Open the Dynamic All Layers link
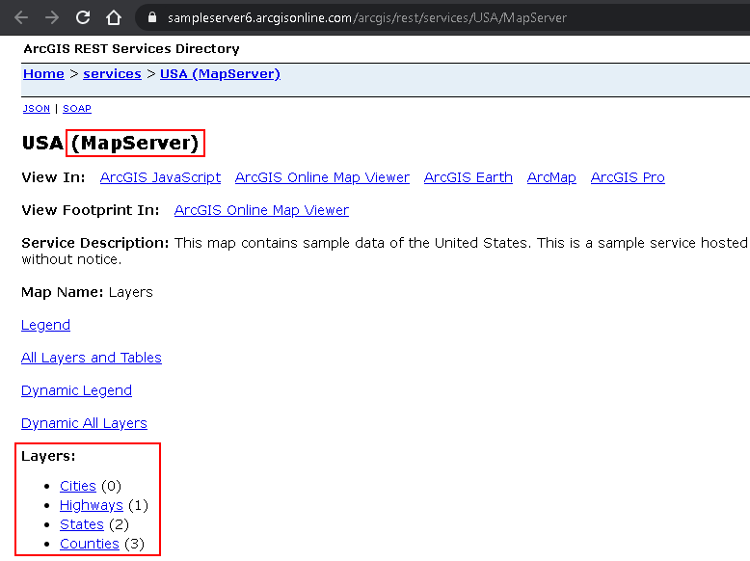The width and height of the screenshot is (750, 561). coord(84,423)
